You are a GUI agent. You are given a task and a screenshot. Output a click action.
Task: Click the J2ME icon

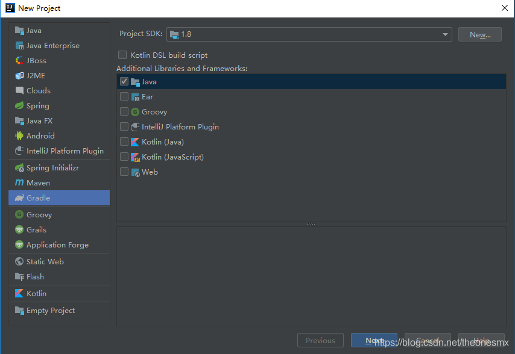[x=19, y=76]
